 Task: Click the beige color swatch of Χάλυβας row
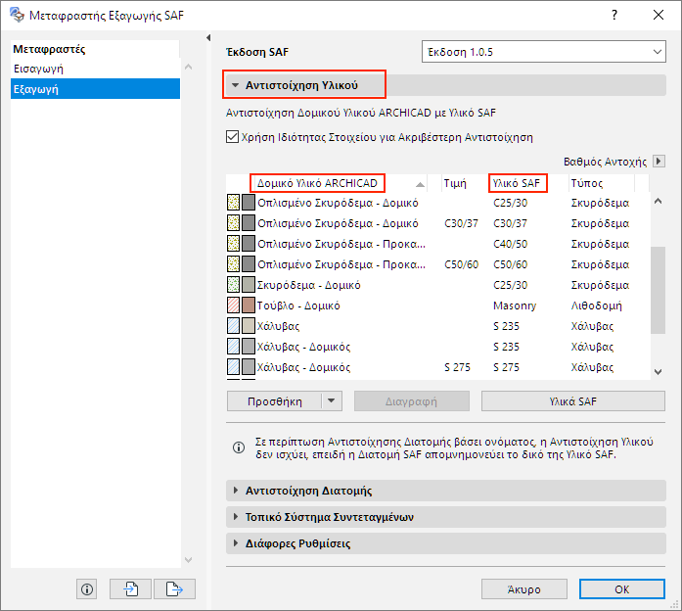(x=249, y=326)
